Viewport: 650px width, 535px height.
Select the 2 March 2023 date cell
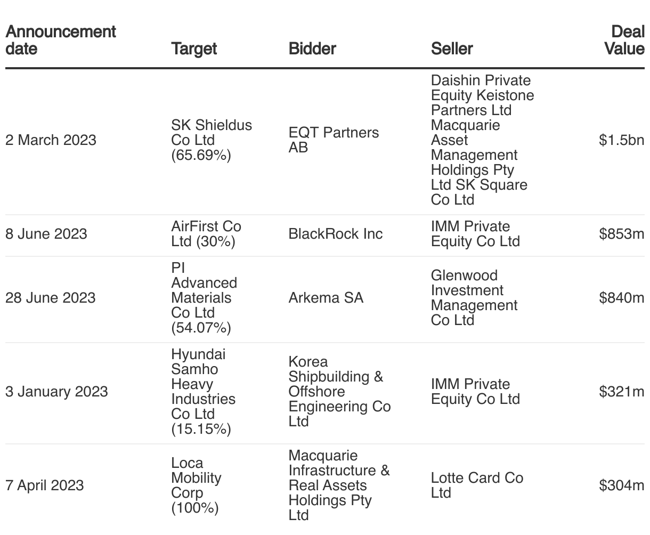tap(51, 140)
